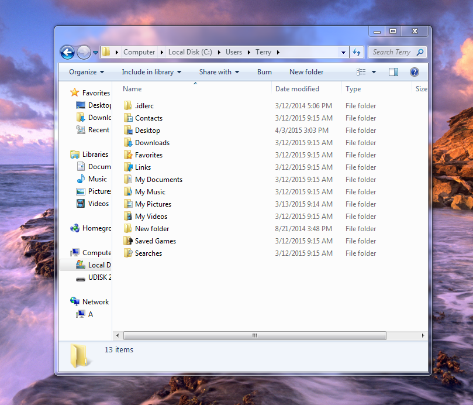This screenshot has height=405, width=473.
Task: Click the Back navigation arrow button
Action: 67,52
